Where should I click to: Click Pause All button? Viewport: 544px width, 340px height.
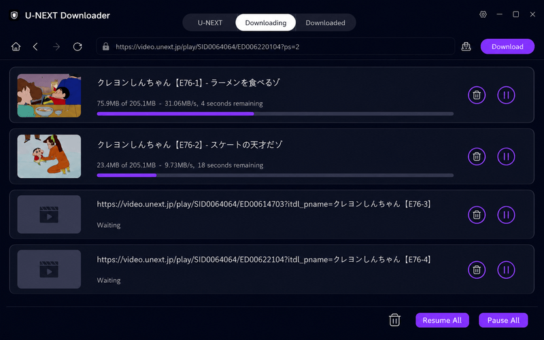tap(503, 320)
